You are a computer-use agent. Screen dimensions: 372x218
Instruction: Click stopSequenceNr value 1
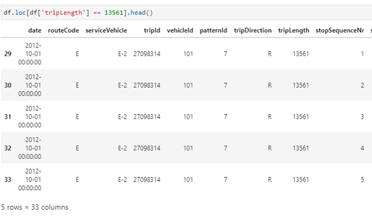pyautogui.click(x=362, y=54)
